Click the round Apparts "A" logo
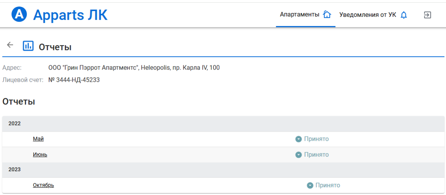The width and height of the screenshot is (446, 195). pyautogui.click(x=20, y=15)
